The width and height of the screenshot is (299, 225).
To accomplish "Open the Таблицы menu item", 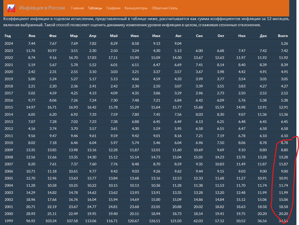I will point(95,8).
